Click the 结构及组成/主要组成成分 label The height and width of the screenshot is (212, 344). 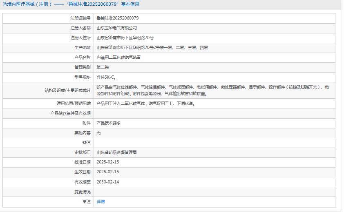coord(67,91)
